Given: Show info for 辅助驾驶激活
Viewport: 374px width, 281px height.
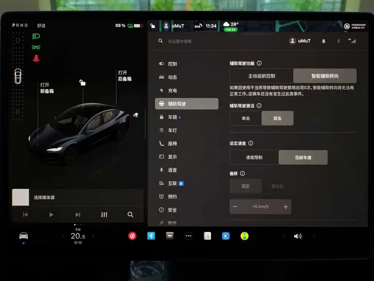Looking at the screenshot, I should pos(259,106).
